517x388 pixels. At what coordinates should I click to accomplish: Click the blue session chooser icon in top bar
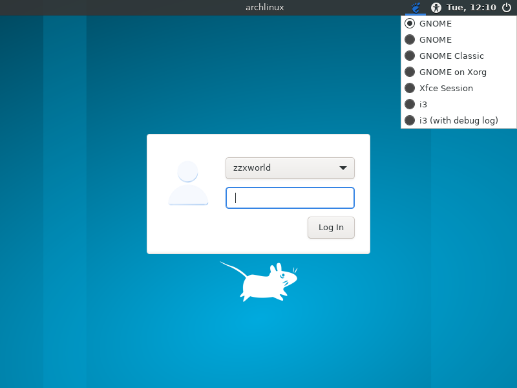415,7
